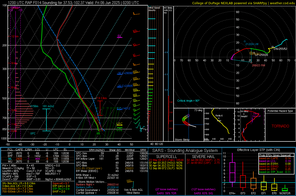The image size is (296, 196).
Task: Click the magenta EL marker on skew-T
Action: (119, 36)
